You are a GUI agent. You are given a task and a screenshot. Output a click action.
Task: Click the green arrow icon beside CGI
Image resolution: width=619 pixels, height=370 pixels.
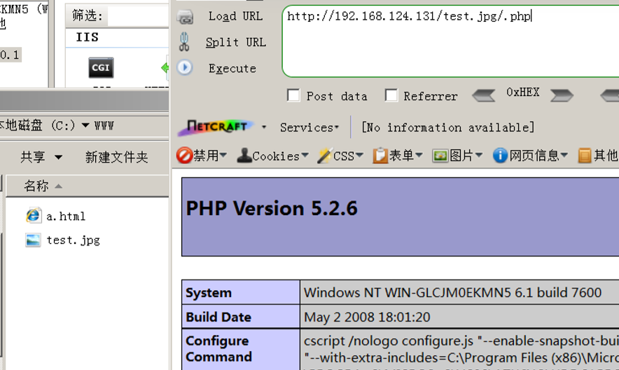[165, 68]
